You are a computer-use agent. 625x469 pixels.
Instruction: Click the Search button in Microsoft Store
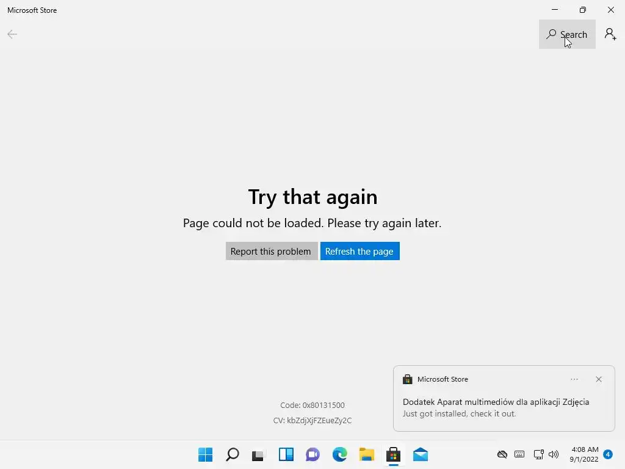(567, 34)
